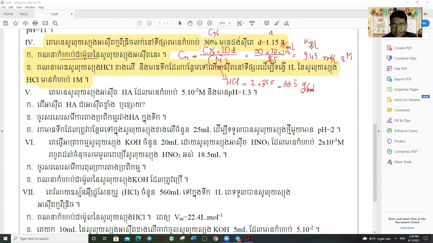Open the notification center icon
This screenshot has width=433, height=243.
coord(426,239)
